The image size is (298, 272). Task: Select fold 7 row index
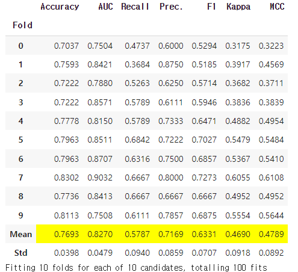(20, 178)
